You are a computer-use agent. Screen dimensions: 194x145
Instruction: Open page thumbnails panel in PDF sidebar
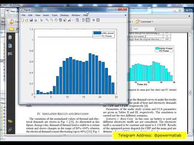coord(10,37)
